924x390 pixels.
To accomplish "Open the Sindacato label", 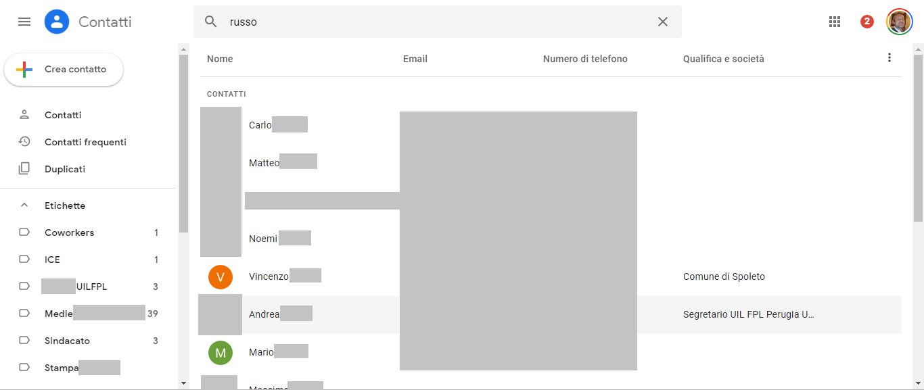I will coord(67,341).
